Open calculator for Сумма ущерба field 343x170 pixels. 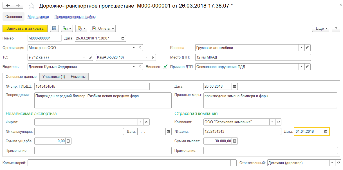pos(68,141)
